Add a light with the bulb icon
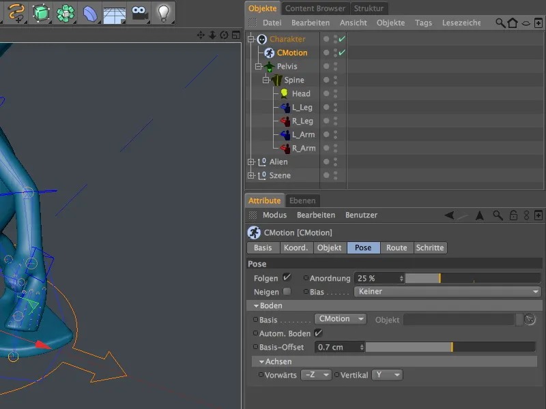 163,13
